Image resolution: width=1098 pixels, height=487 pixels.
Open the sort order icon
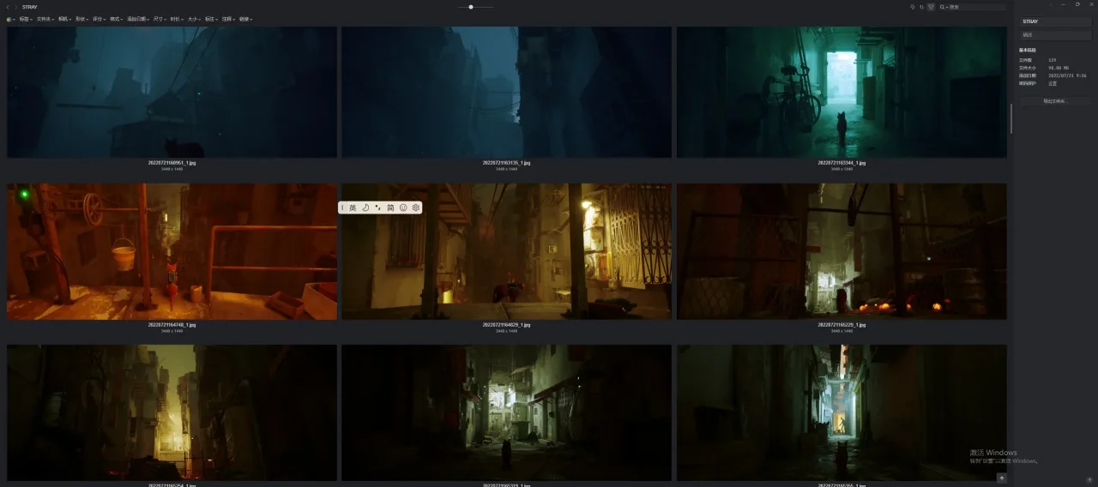pyautogui.click(x=921, y=7)
